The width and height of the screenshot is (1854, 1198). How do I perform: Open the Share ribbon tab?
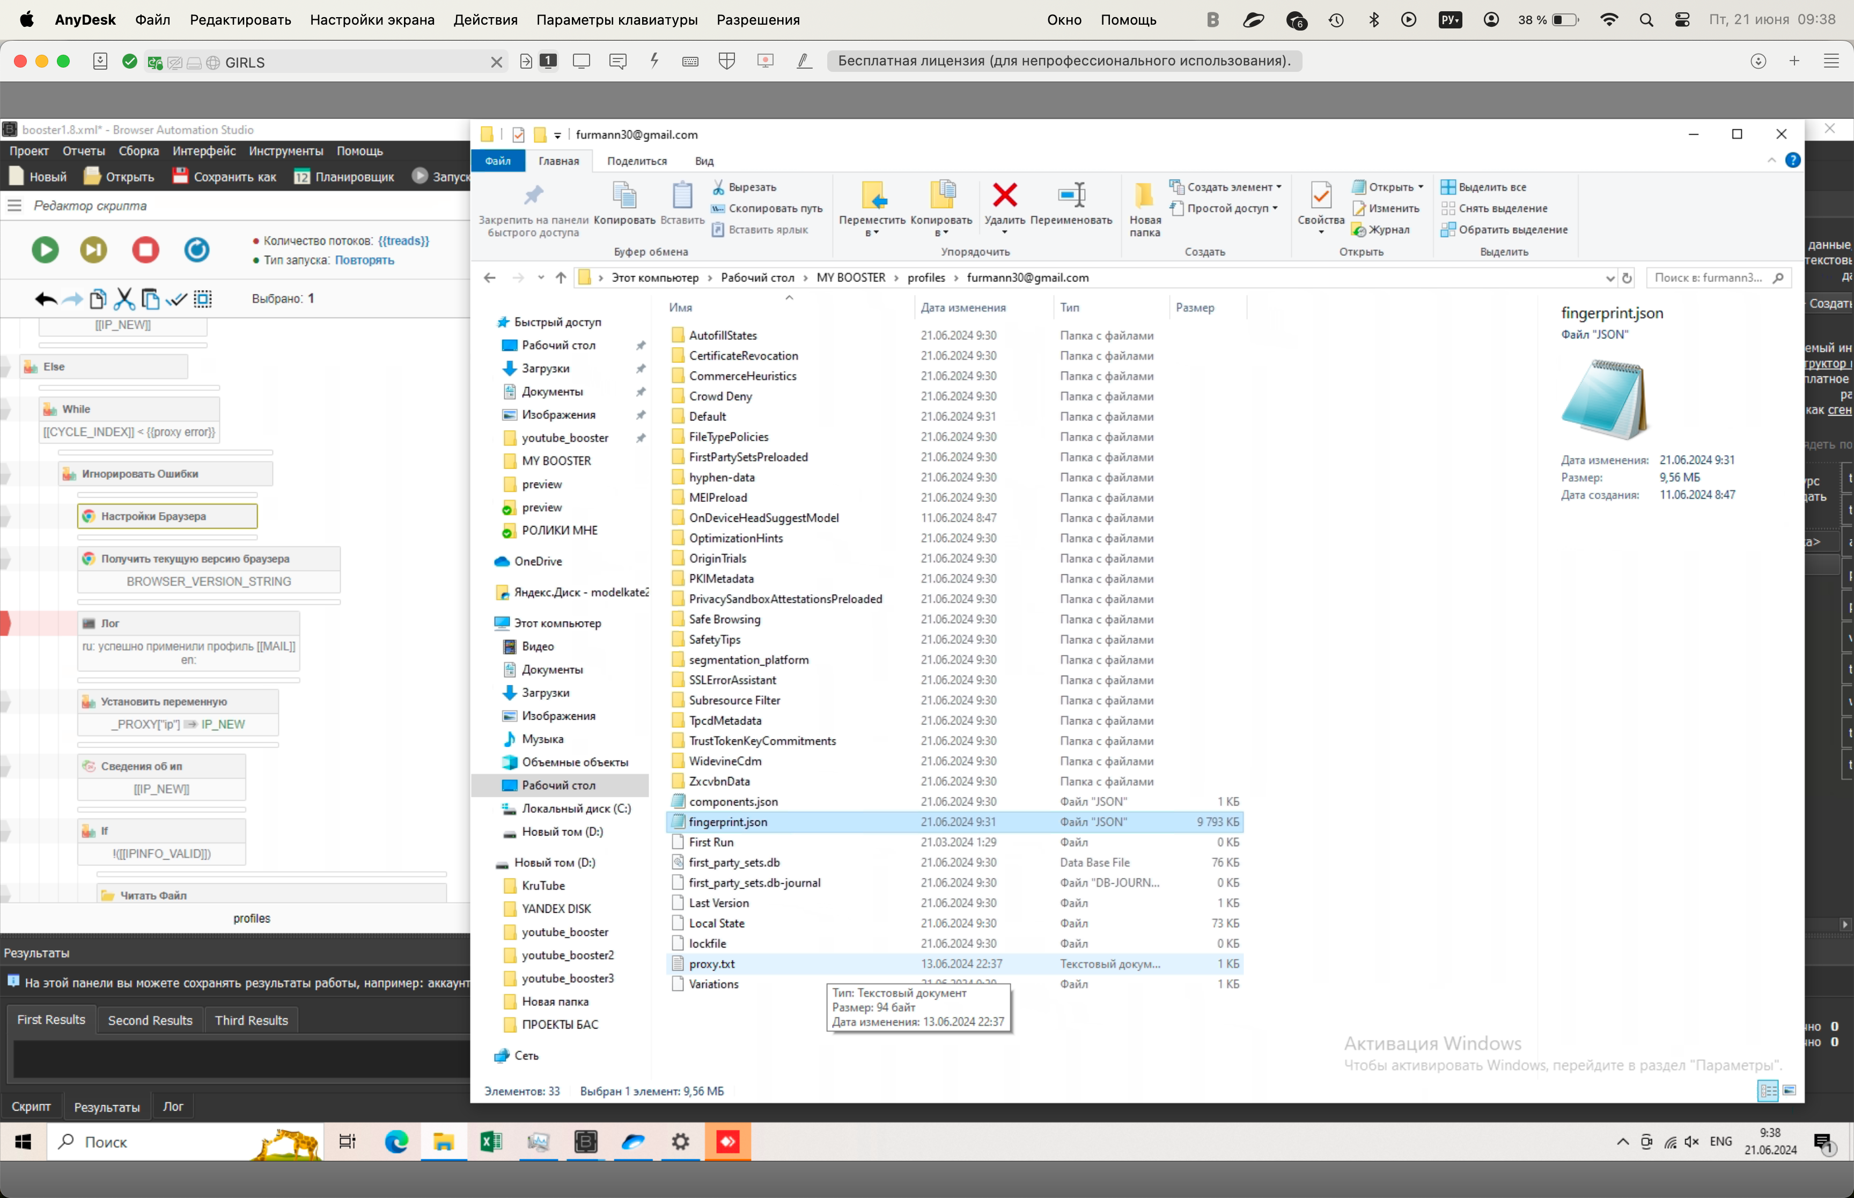coord(636,161)
